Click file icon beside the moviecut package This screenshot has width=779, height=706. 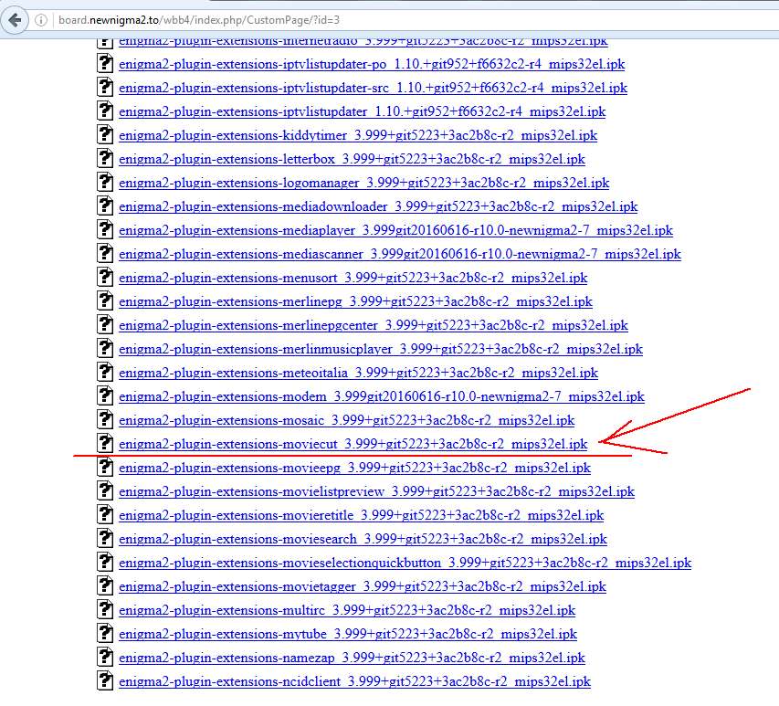pyautogui.click(x=105, y=444)
